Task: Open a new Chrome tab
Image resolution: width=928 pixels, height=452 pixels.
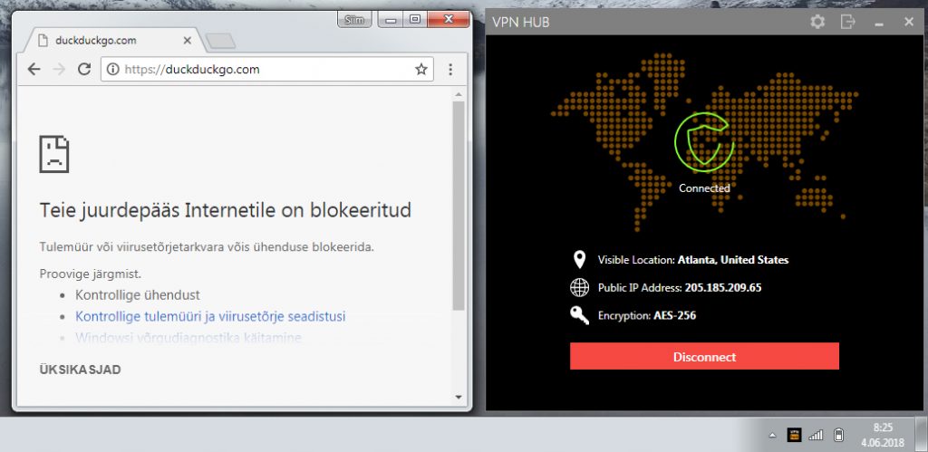Action: point(220,41)
